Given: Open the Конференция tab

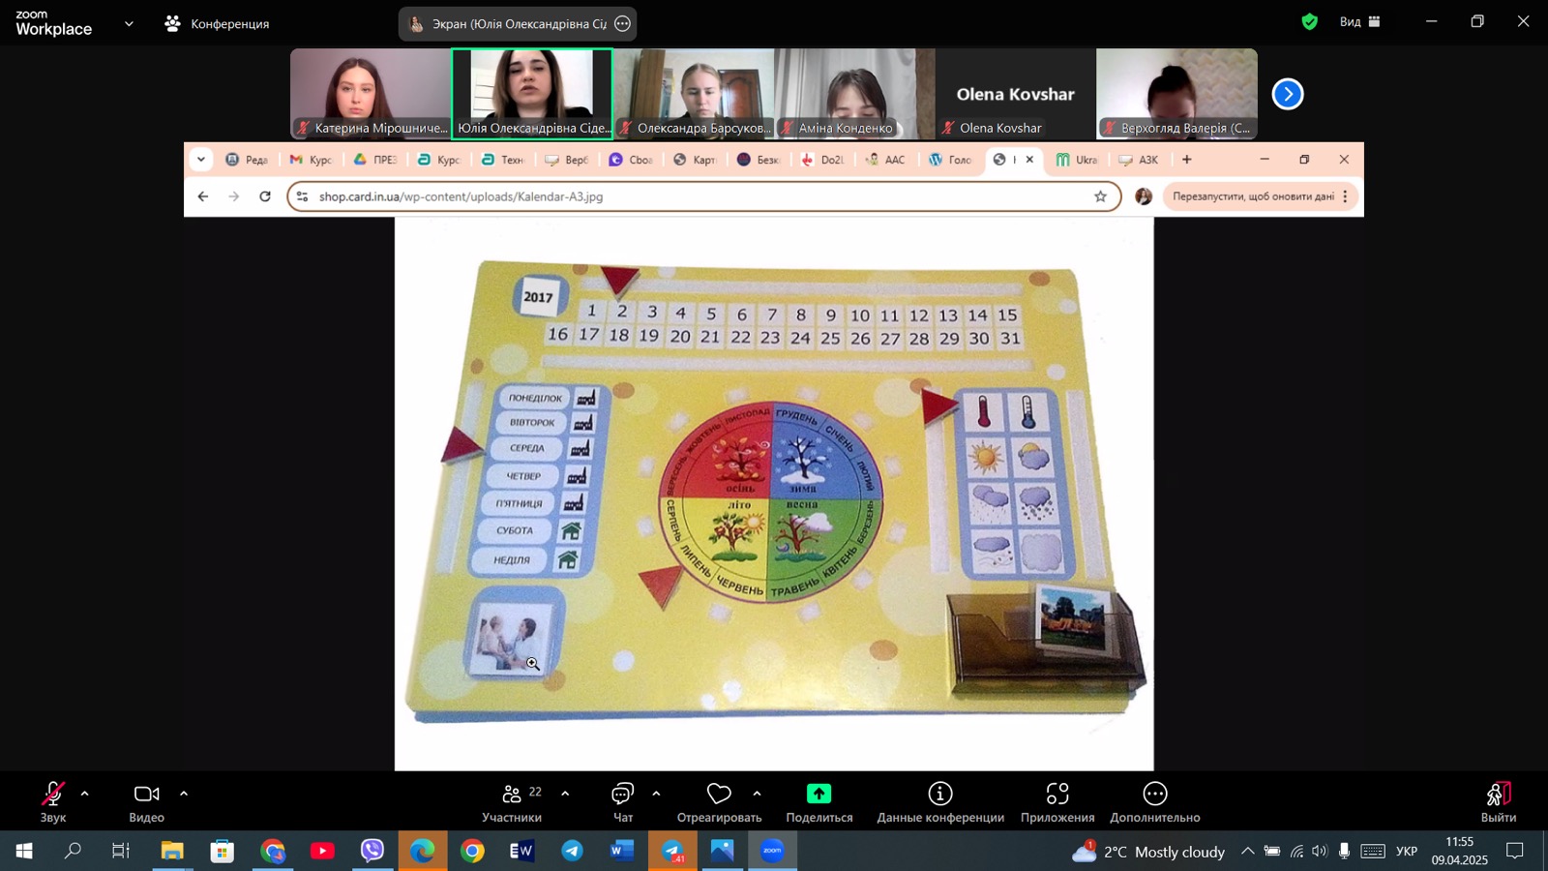Looking at the screenshot, I should tap(218, 23).
